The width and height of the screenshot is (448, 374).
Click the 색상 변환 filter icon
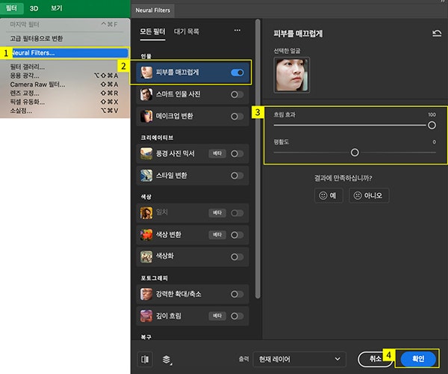coord(146,235)
